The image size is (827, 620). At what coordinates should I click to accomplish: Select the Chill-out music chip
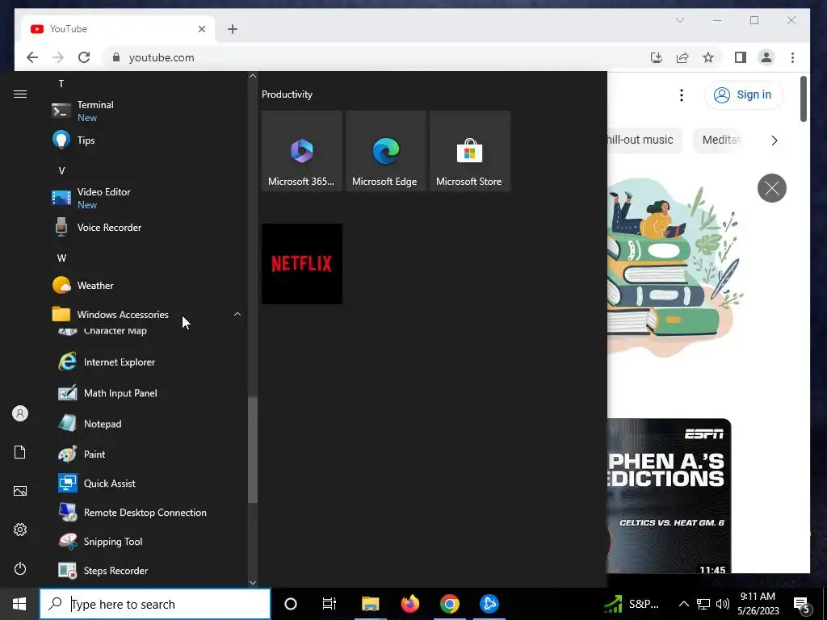click(x=644, y=140)
